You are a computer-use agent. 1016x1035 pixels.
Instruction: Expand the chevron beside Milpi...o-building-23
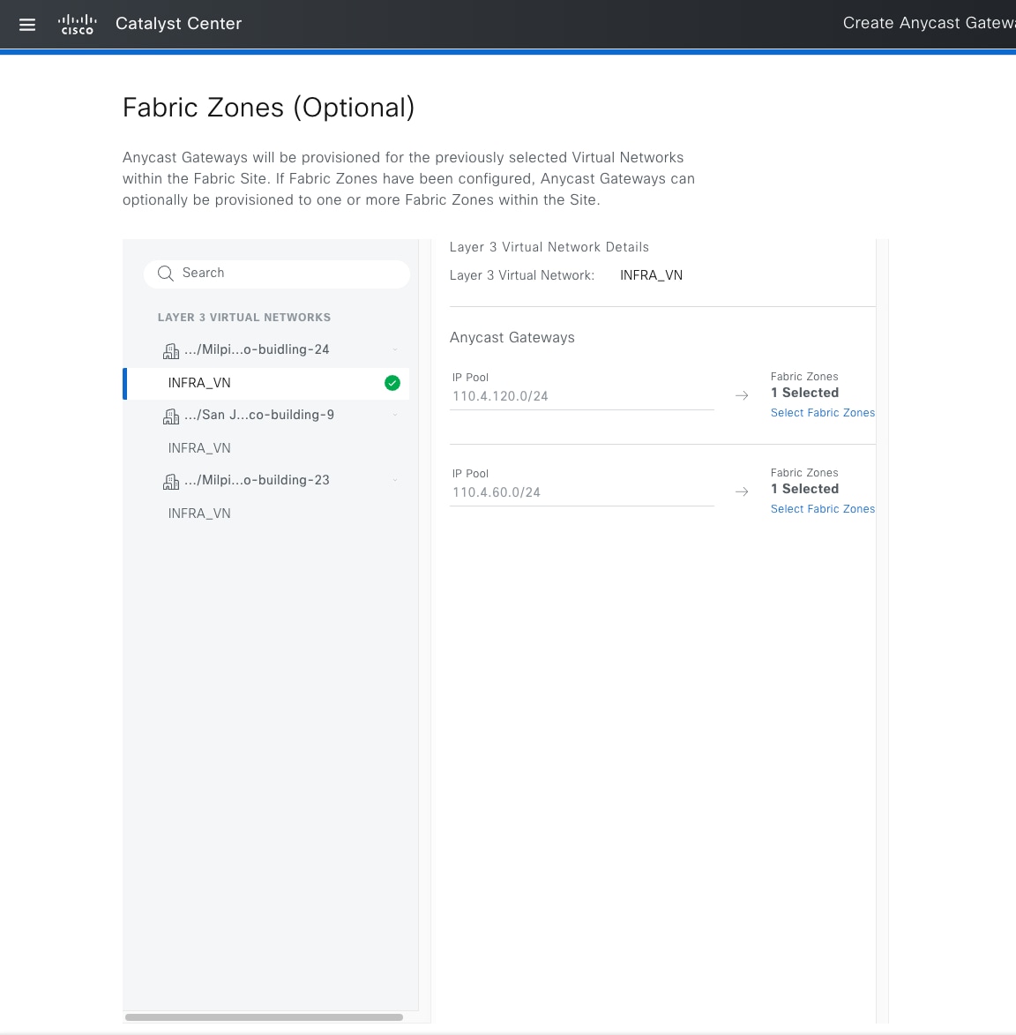coord(394,480)
